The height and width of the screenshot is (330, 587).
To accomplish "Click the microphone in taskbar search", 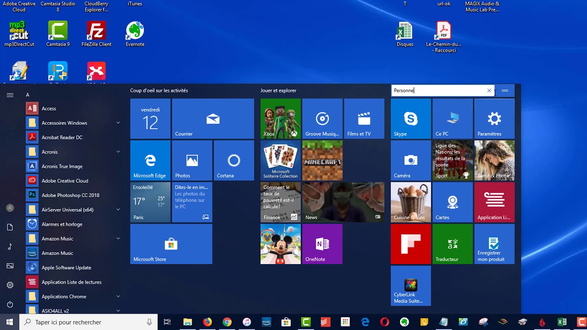I will tap(150, 322).
